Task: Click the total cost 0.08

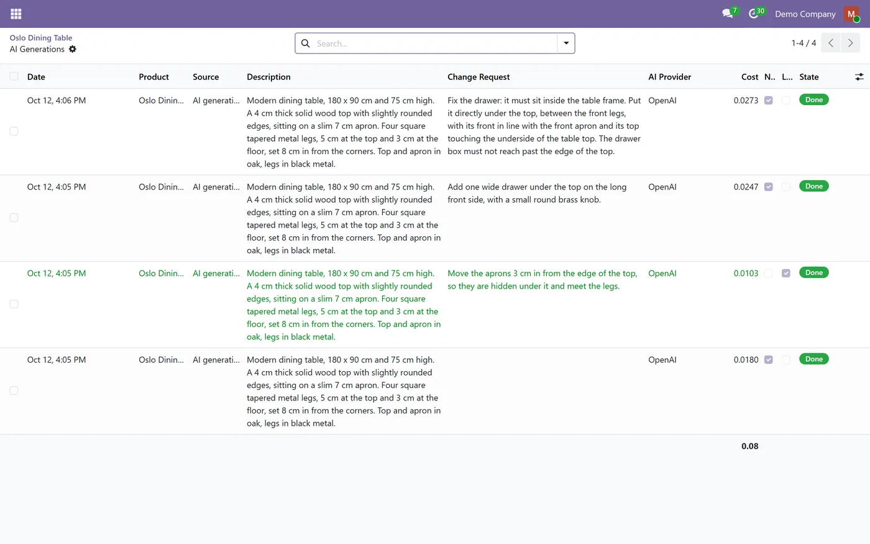Action: click(749, 446)
